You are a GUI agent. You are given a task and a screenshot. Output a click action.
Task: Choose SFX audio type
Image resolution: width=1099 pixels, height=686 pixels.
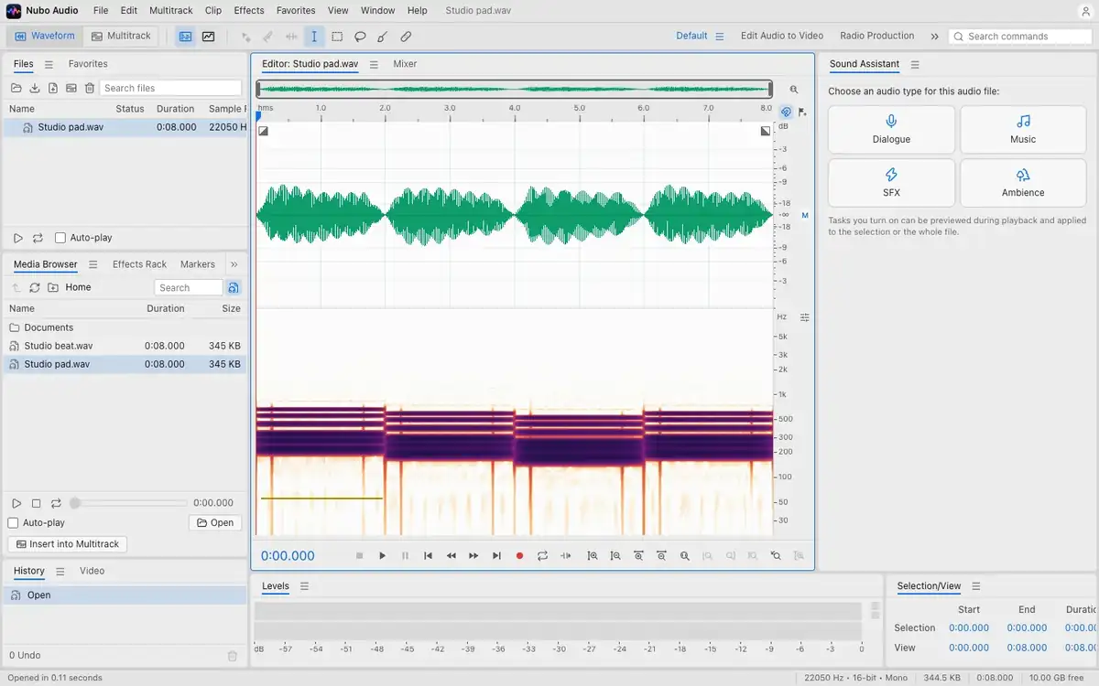(x=891, y=183)
